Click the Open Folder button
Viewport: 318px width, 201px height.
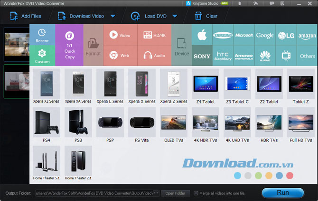coord(176,193)
